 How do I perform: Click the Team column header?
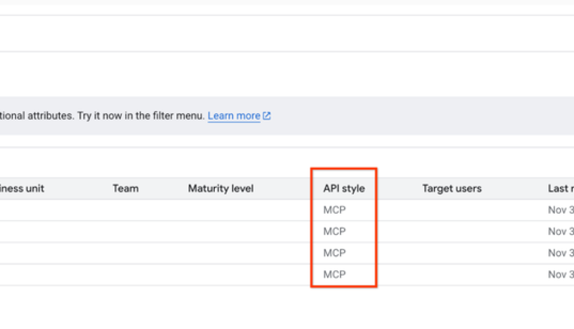(126, 188)
